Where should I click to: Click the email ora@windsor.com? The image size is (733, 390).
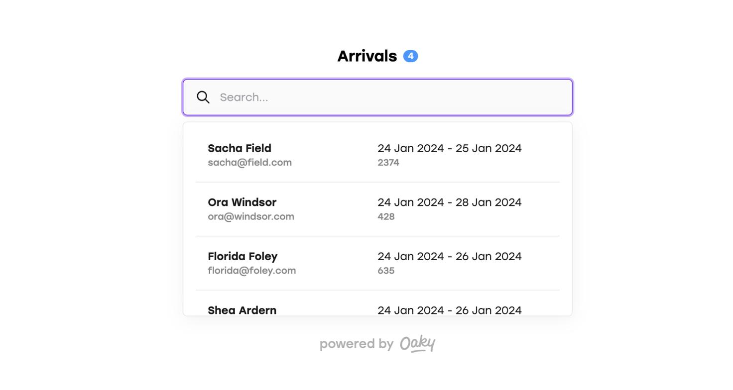(251, 217)
